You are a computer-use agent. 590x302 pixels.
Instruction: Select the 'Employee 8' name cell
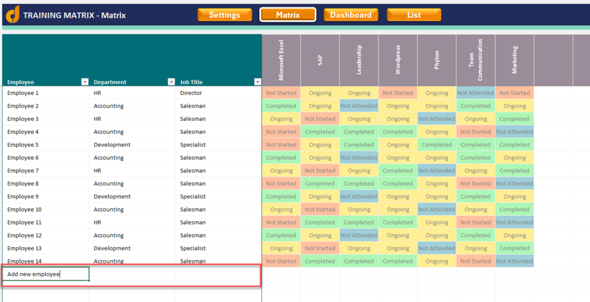(46, 184)
